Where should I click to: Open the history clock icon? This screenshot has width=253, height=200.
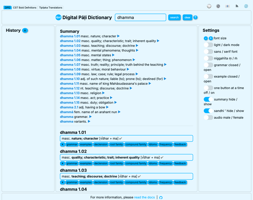209,6
